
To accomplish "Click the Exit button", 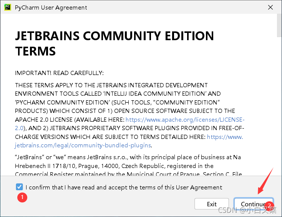I will 211,204.
